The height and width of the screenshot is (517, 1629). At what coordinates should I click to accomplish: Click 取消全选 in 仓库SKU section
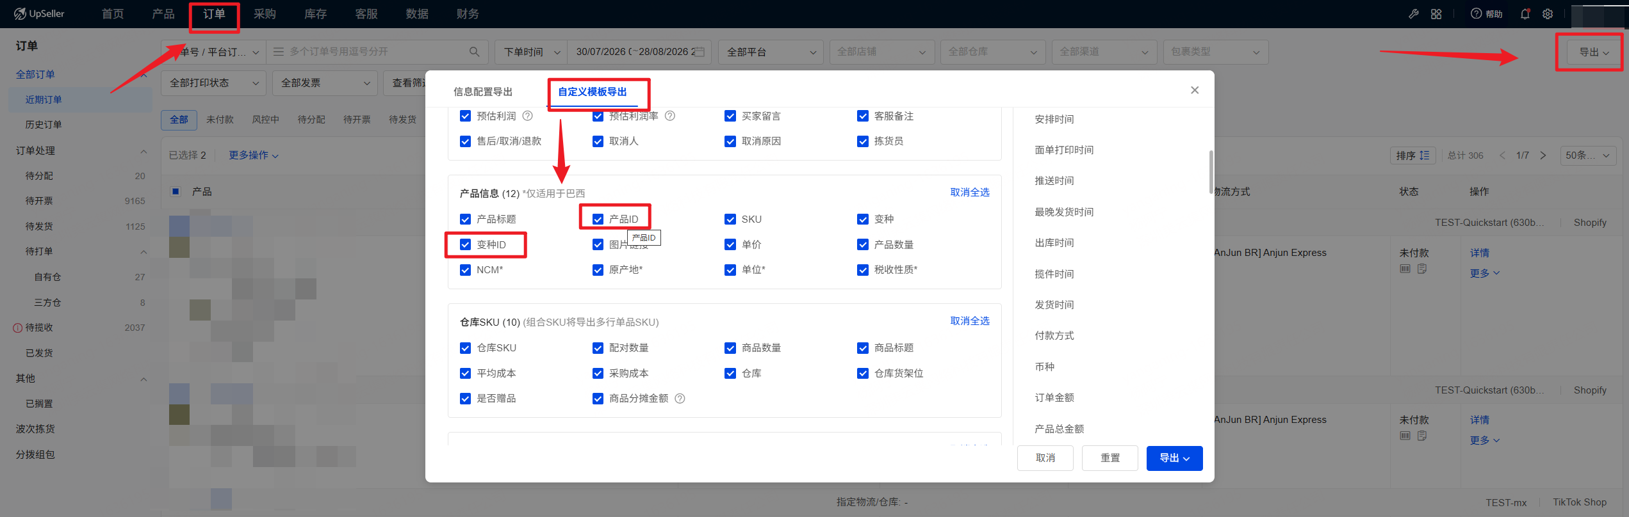click(970, 321)
